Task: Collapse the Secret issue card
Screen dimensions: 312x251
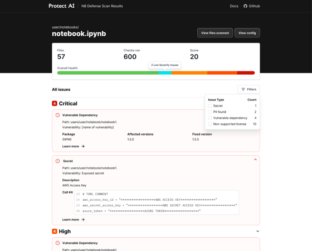Action: pos(255,160)
